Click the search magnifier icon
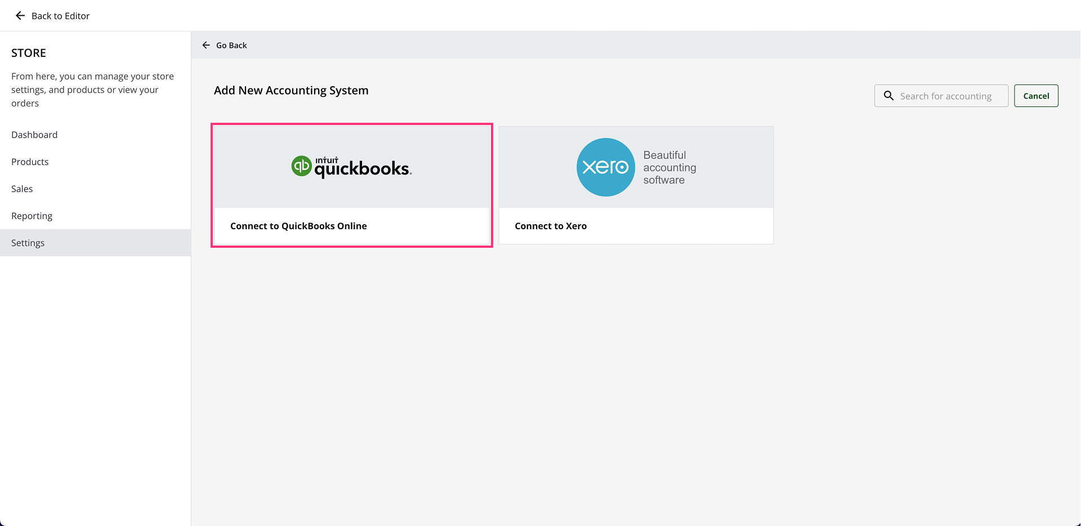Viewport: 1081px width, 526px height. (888, 96)
